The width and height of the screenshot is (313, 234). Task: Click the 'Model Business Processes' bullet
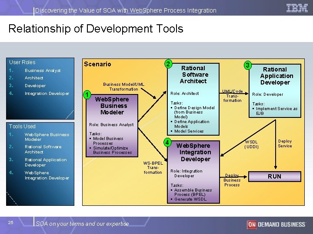tap(108, 141)
